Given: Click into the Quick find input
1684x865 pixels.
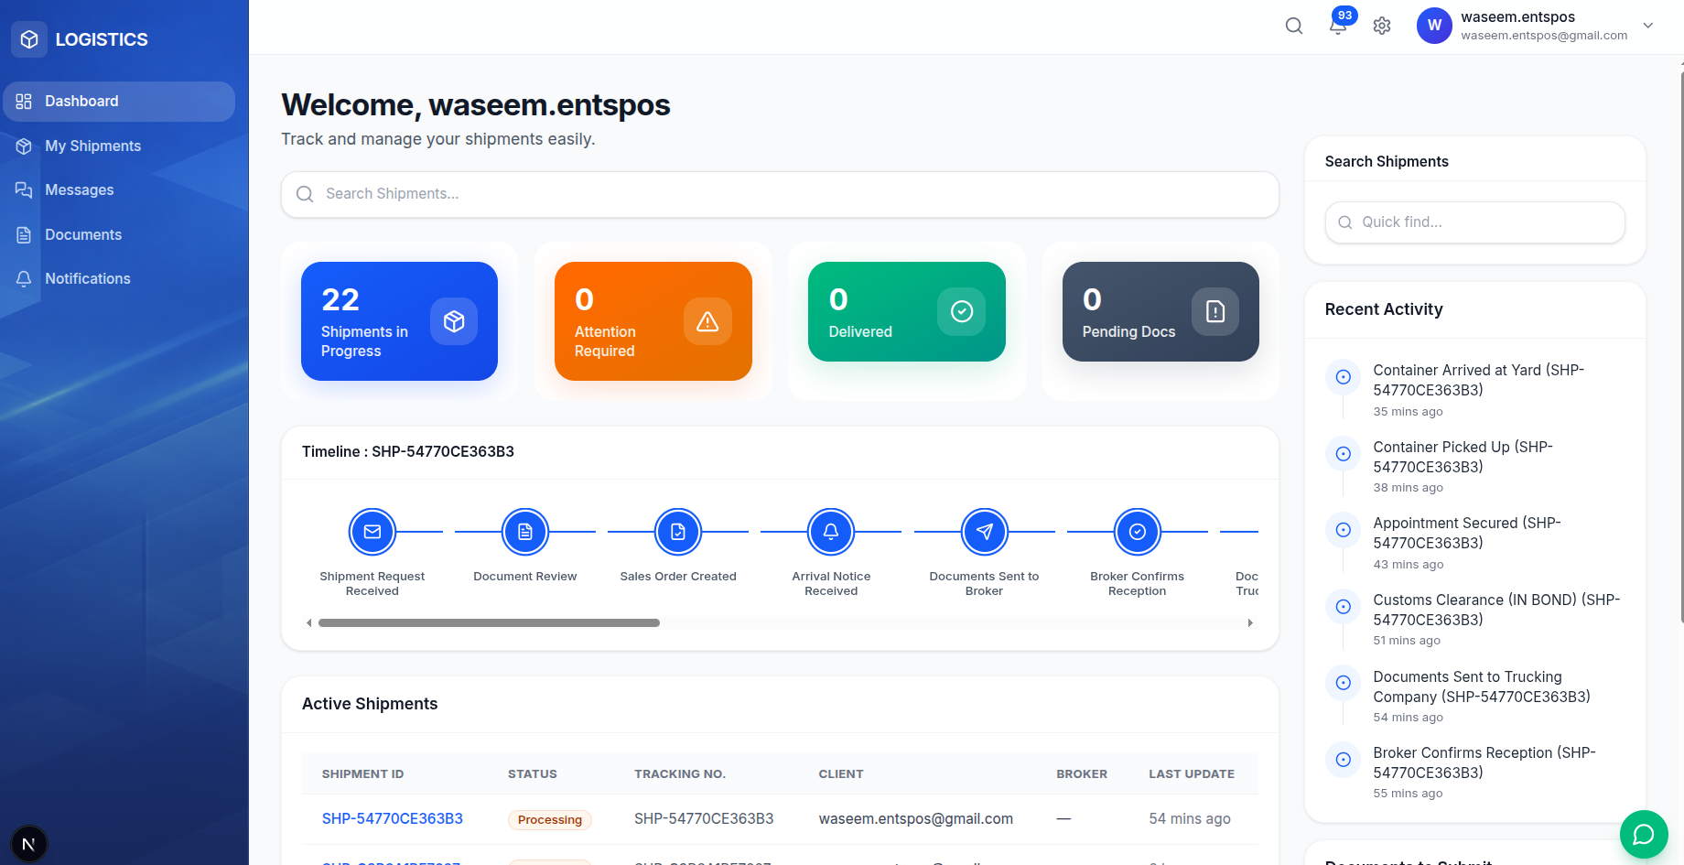Looking at the screenshot, I should coord(1475,222).
